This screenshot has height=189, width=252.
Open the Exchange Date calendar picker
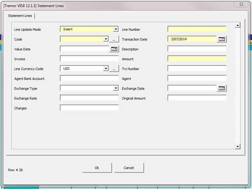pos(222,88)
